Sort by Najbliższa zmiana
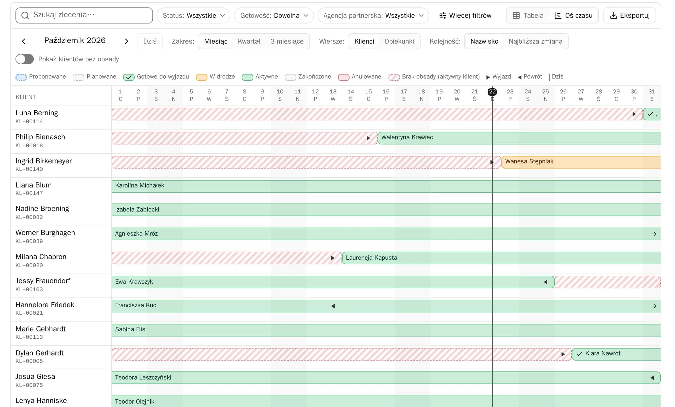Image resolution: width=675 pixels, height=407 pixels. (x=535, y=41)
